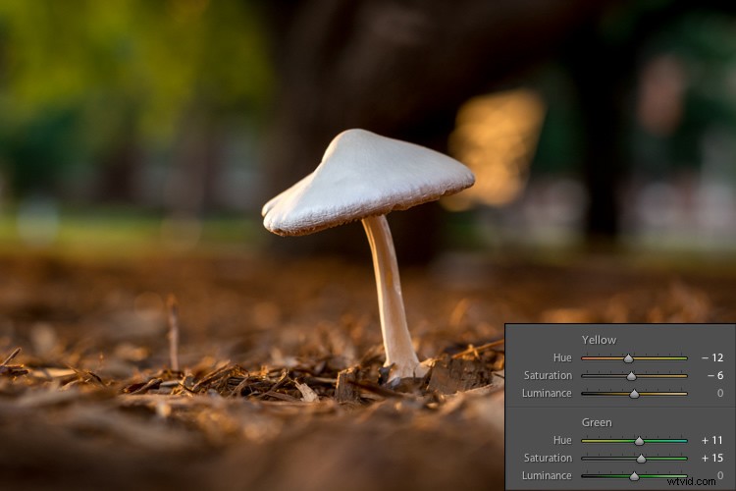
Task: Click the Yellow Luminance value 0
Action: [x=720, y=393]
